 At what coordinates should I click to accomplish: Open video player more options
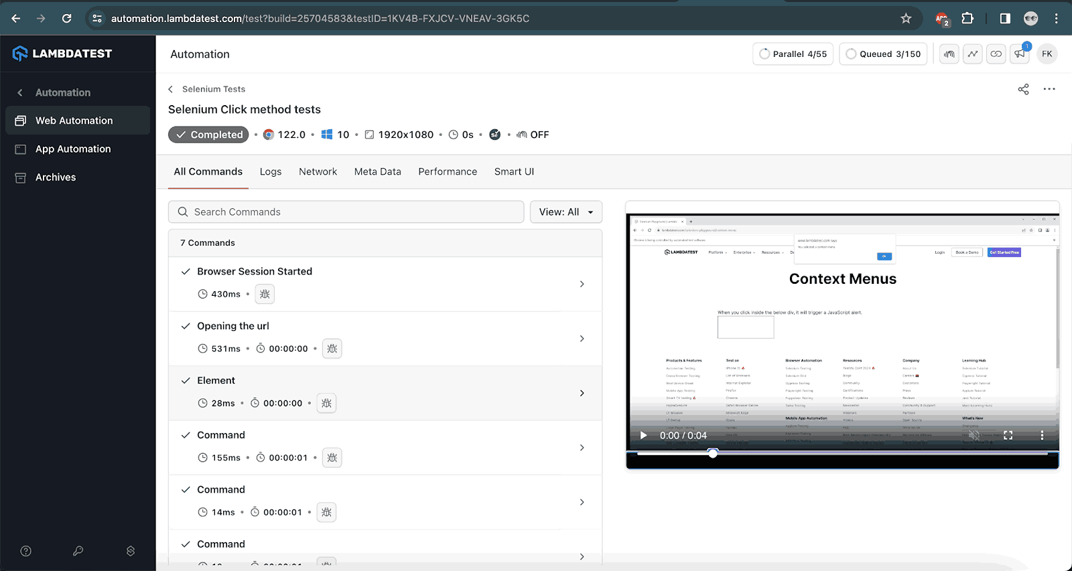click(1042, 435)
